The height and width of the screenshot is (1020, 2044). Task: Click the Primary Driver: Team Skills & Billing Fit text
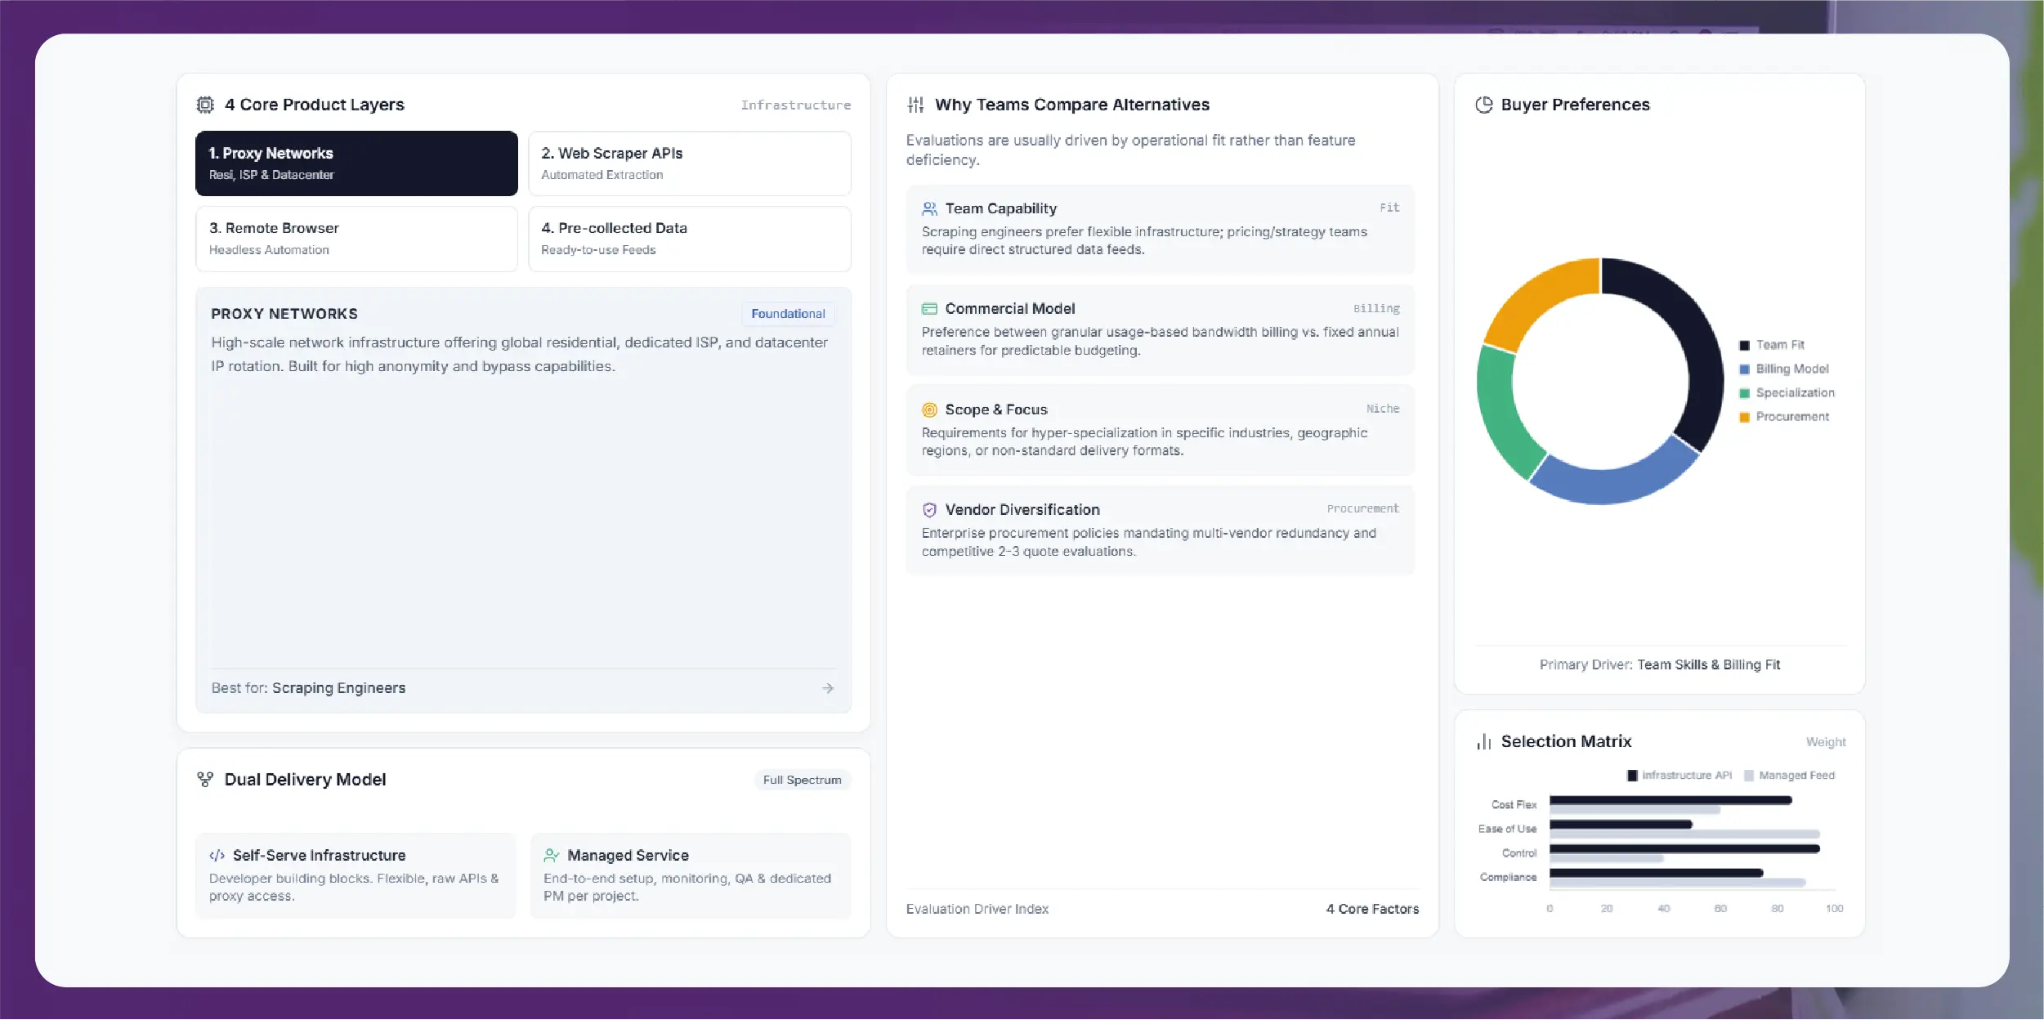(x=1659, y=665)
